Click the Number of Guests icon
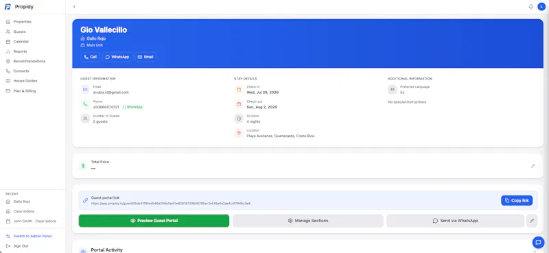This screenshot has height=253, width=549. click(x=84, y=119)
